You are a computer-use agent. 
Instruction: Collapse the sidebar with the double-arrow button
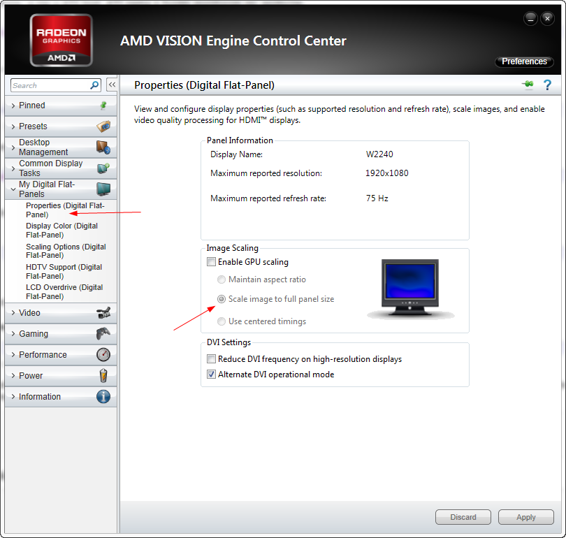[x=112, y=85]
